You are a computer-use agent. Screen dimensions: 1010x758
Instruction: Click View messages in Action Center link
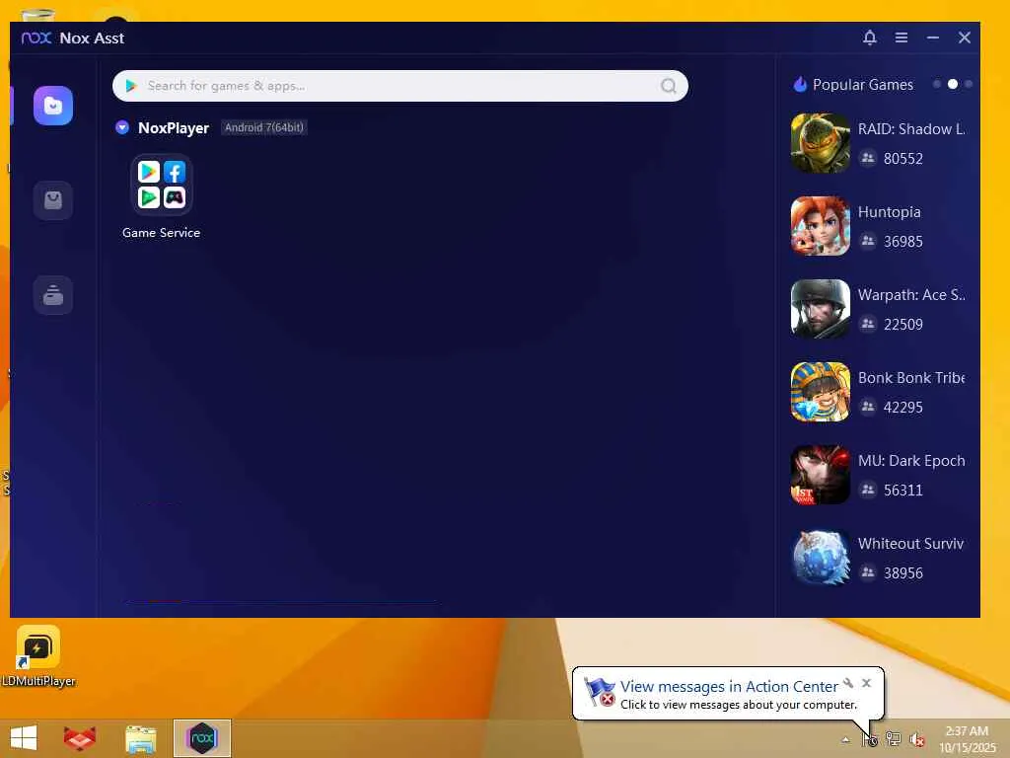coord(729,687)
